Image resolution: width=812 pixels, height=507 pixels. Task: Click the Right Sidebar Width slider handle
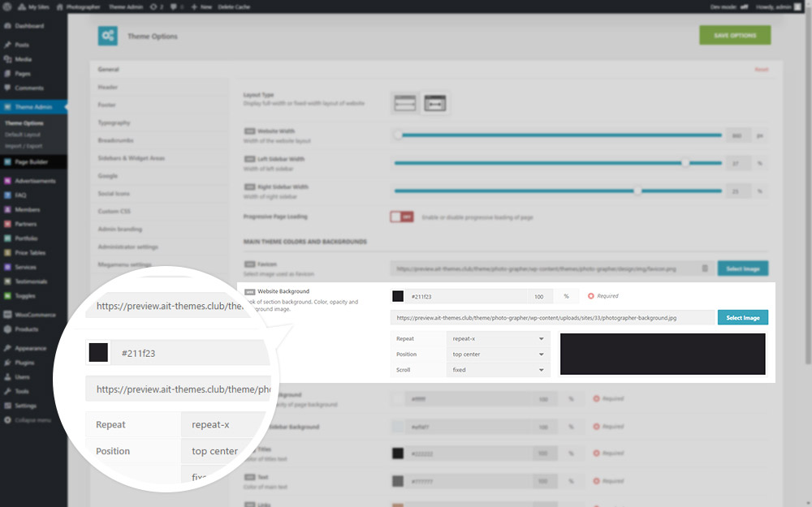638,191
